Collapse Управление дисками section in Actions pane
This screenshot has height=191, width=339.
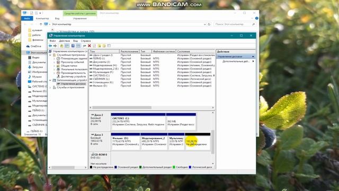point(253,57)
